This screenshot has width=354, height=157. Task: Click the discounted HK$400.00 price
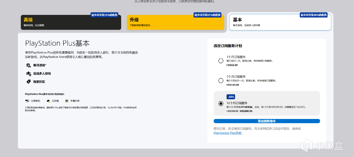pos(246,111)
